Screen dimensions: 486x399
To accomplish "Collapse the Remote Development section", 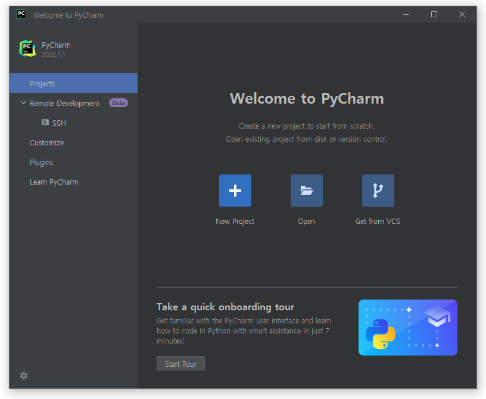I will click(23, 103).
